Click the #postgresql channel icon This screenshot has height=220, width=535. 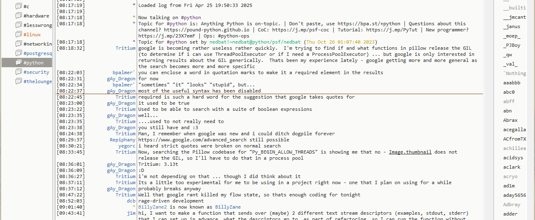pos(18,53)
